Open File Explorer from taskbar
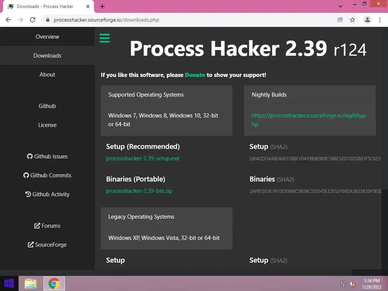 point(31,283)
